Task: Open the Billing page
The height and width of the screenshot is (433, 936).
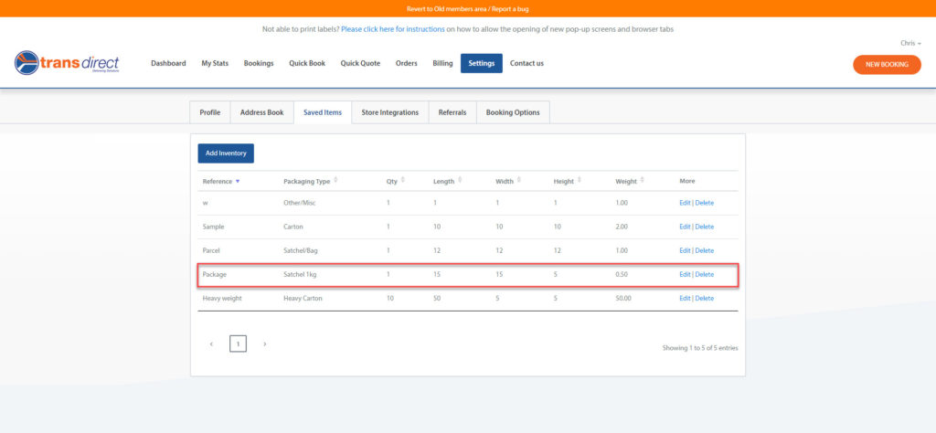Action: pos(443,63)
